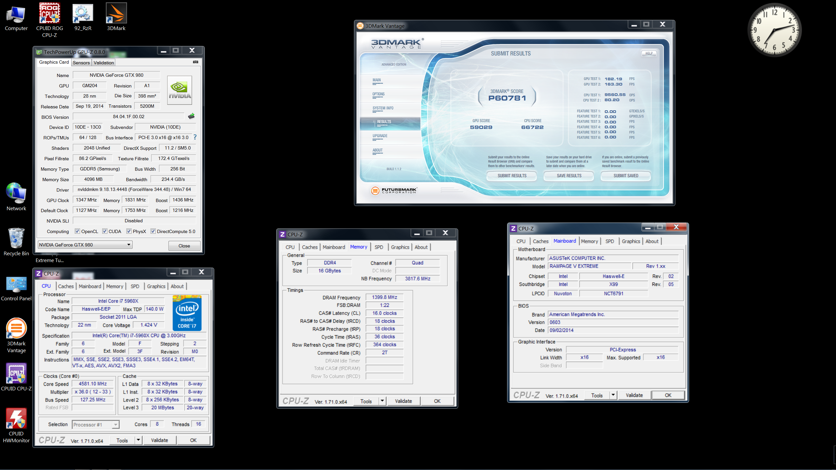Click the GPU-Z BIOS save chip icon

click(x=191, y=116)
